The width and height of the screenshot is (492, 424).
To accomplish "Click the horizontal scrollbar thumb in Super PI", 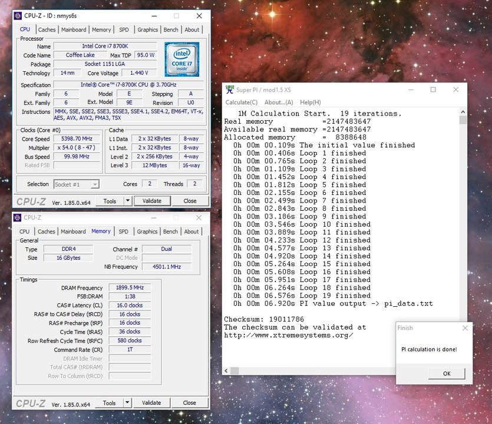I will pos(235,370).
